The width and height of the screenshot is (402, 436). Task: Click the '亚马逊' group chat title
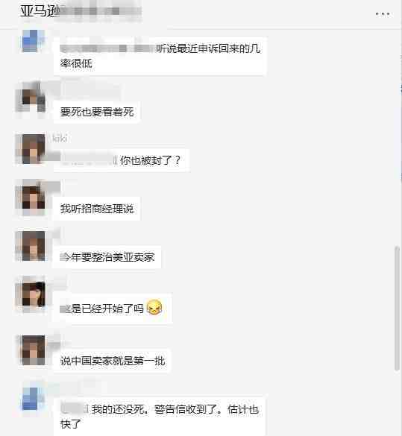pos(40,12)
